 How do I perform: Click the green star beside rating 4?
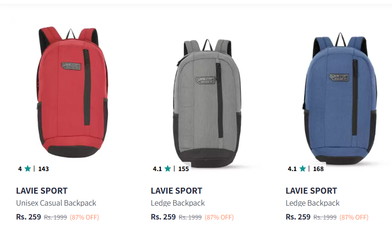pyautogui.click(x=28, y=169)
